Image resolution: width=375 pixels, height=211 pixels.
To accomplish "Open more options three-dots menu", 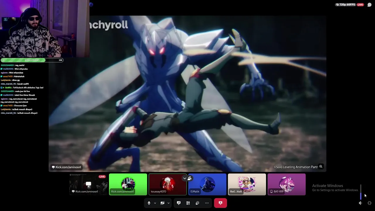I will click(x=207, y=203).
